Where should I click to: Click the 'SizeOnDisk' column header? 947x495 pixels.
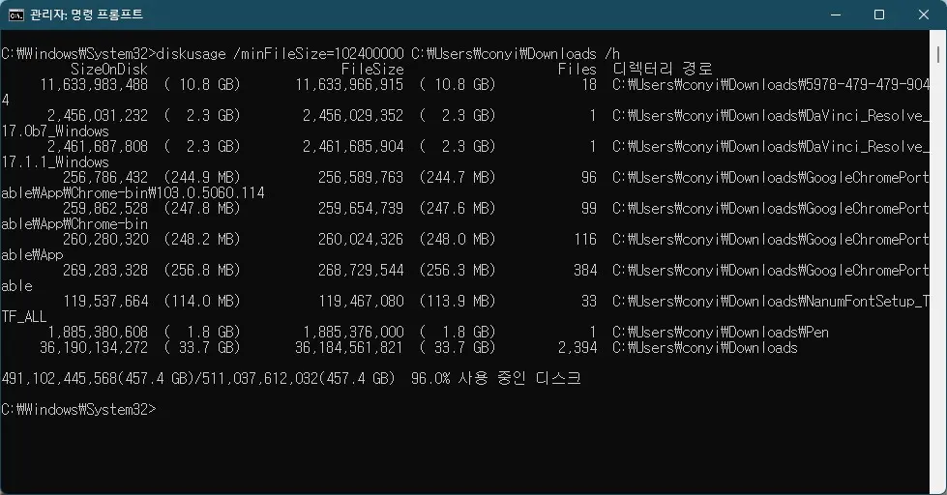[x=108, y=70]
